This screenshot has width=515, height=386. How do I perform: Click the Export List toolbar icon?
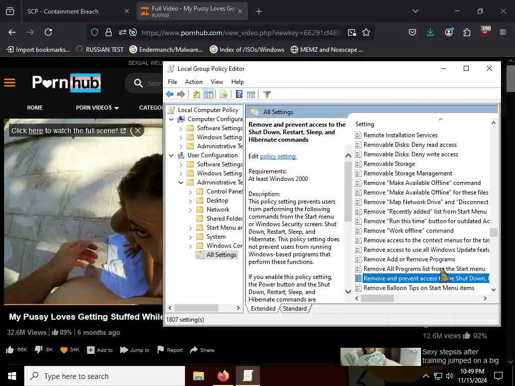click(x=224, y=94)
